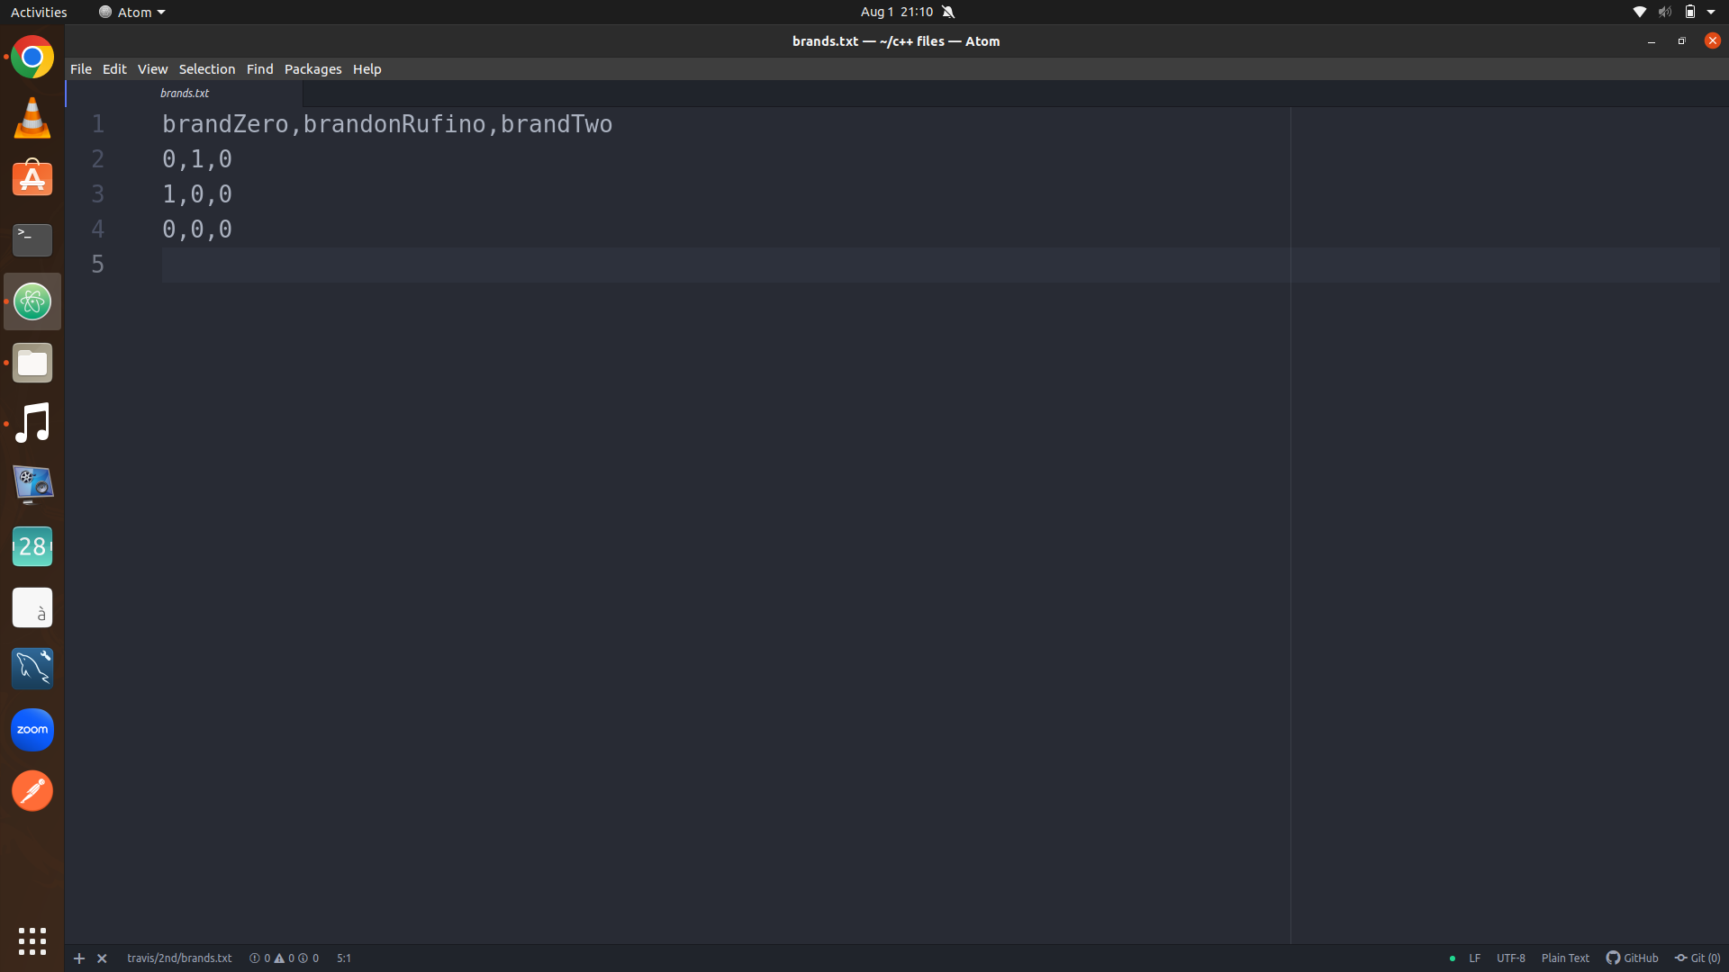Image resolution: width=1729 pixels, height=972 pixels.
Task: Click the travis/2nd/brands.txt file path
Action: pyautogui.click(x=179, y=958)
